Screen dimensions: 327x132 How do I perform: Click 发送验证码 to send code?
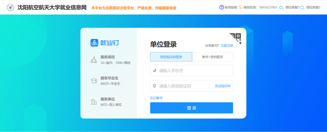(223, 86)
